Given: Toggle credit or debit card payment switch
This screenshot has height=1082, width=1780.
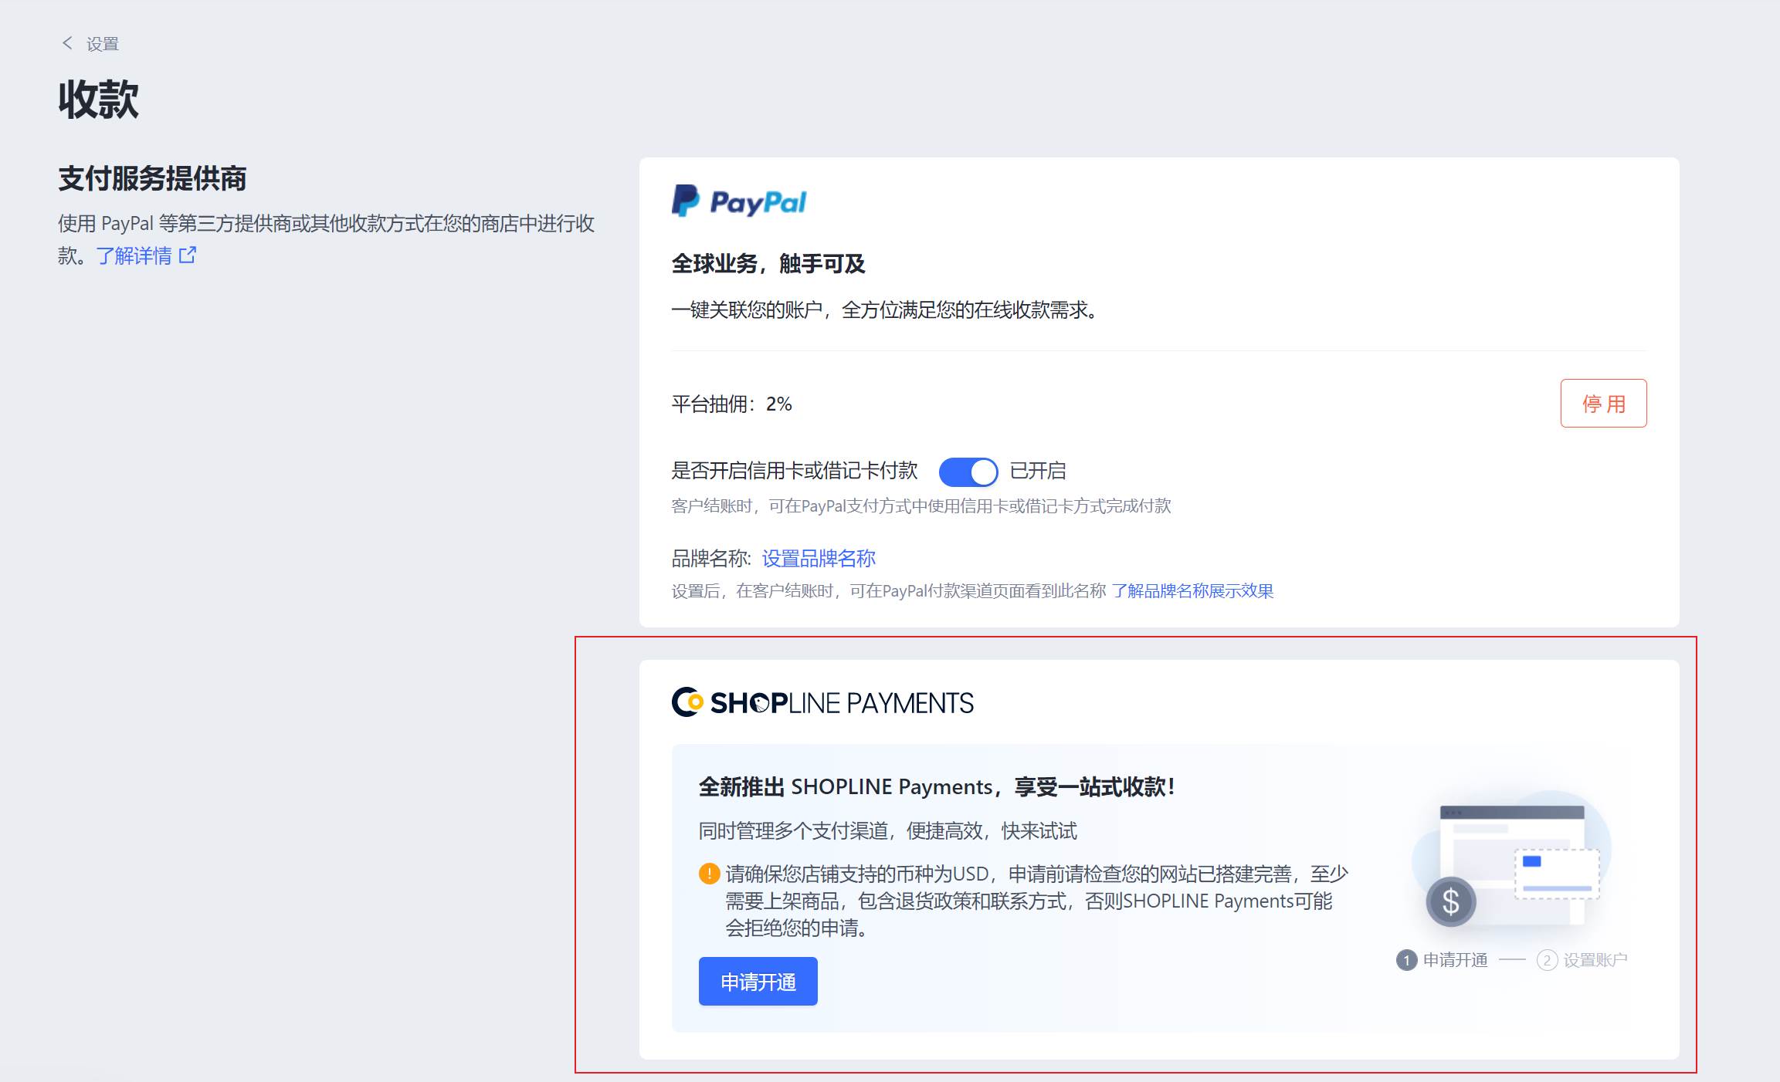Looking at the screenshot, I should pyautogui.click(x=968, y=472).
